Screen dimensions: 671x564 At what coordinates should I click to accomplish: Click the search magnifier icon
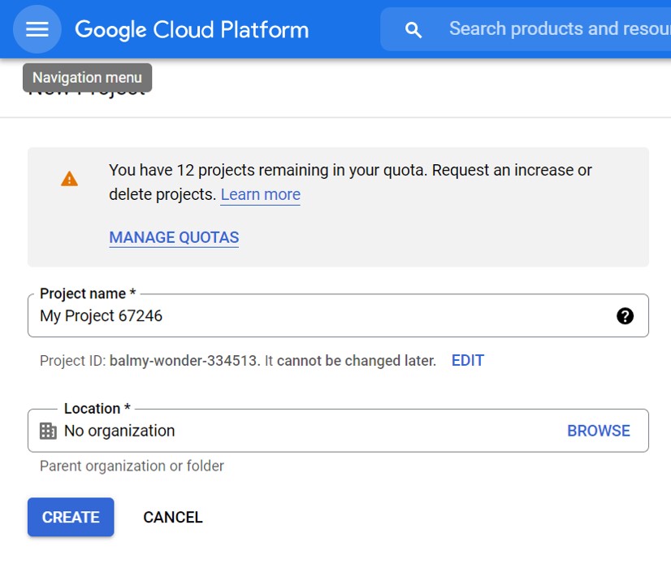coord(413,29)
